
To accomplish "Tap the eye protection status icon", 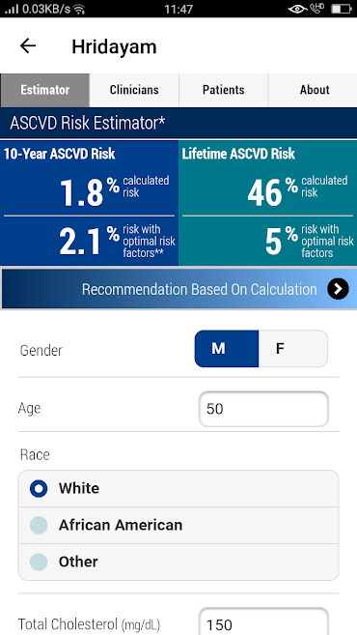I will 297,9.
